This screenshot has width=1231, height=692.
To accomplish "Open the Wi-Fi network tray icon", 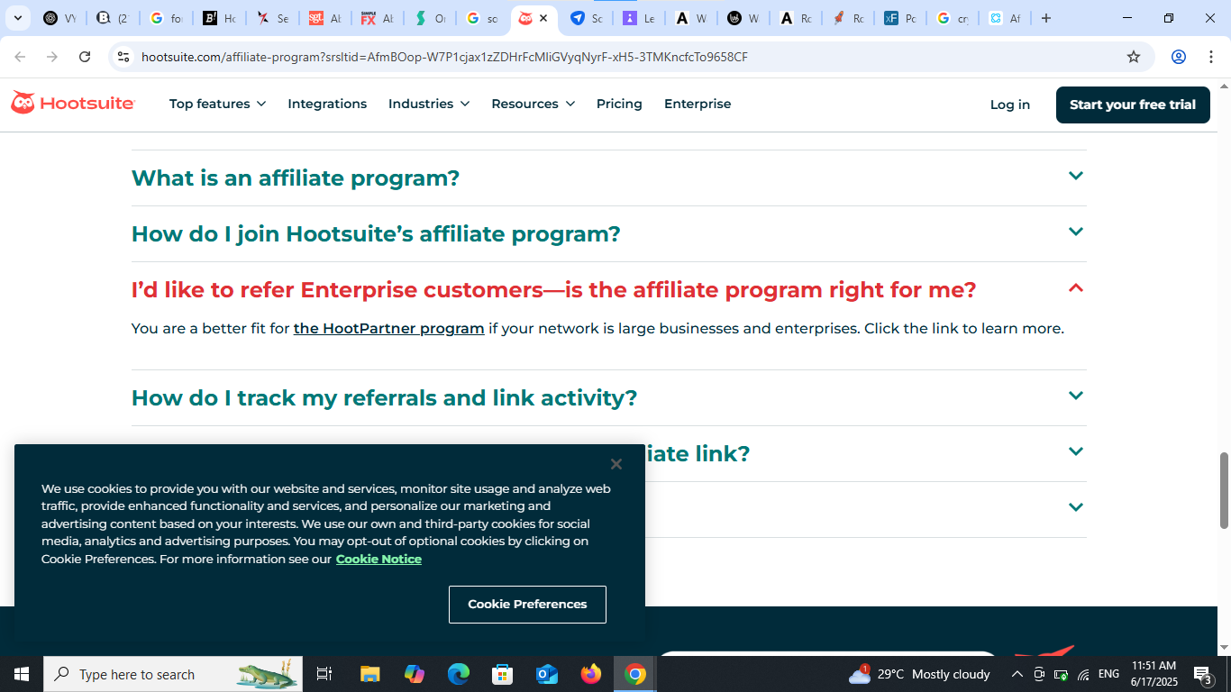I will [x=1083, y=674].
